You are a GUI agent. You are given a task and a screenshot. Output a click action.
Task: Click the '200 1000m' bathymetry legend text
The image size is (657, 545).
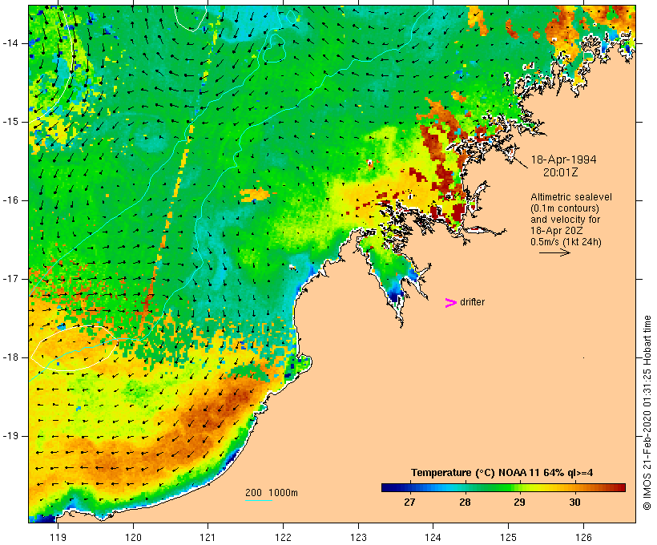pos(272,493)
